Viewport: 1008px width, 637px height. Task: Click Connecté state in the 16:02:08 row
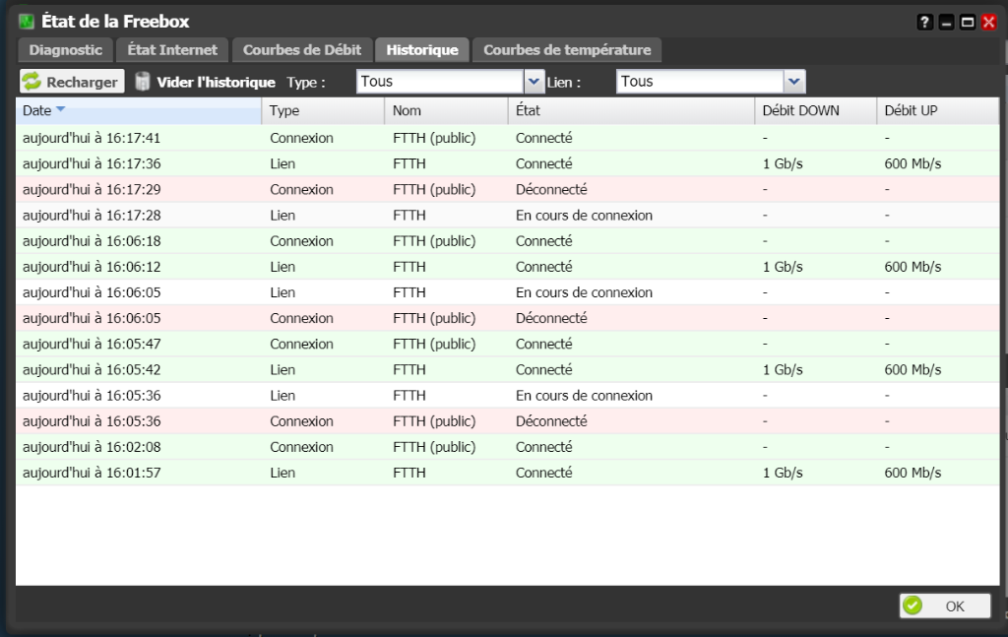pyautogui.click(x=543, y=447)
